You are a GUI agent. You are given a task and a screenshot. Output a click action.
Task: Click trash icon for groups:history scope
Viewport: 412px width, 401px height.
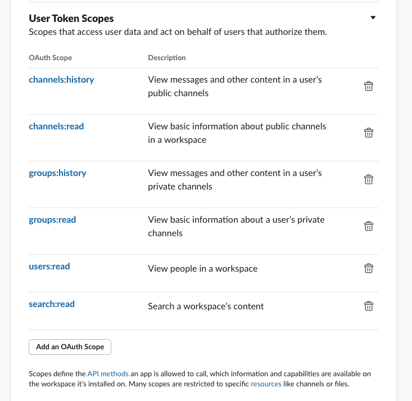[368, 179]
